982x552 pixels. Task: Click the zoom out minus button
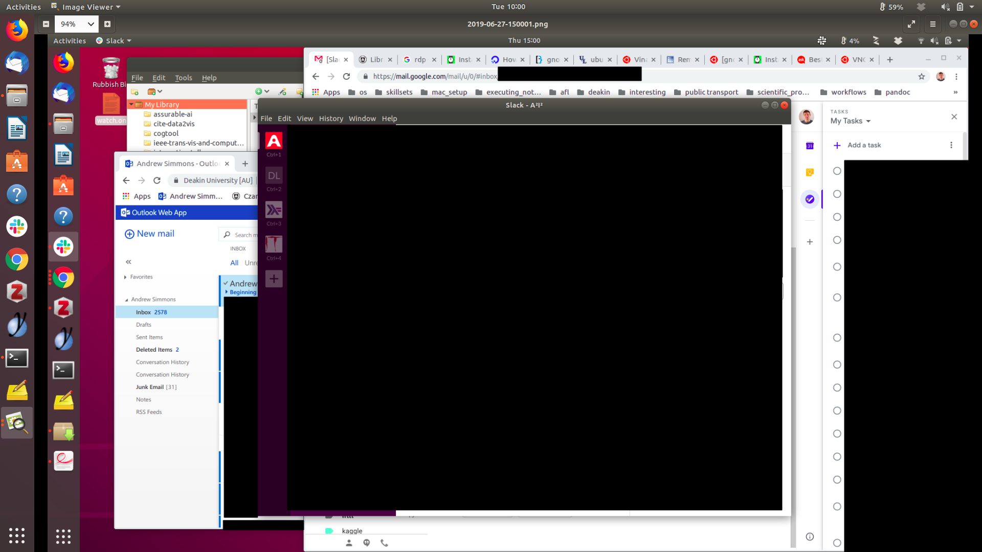tap(46, 24)
